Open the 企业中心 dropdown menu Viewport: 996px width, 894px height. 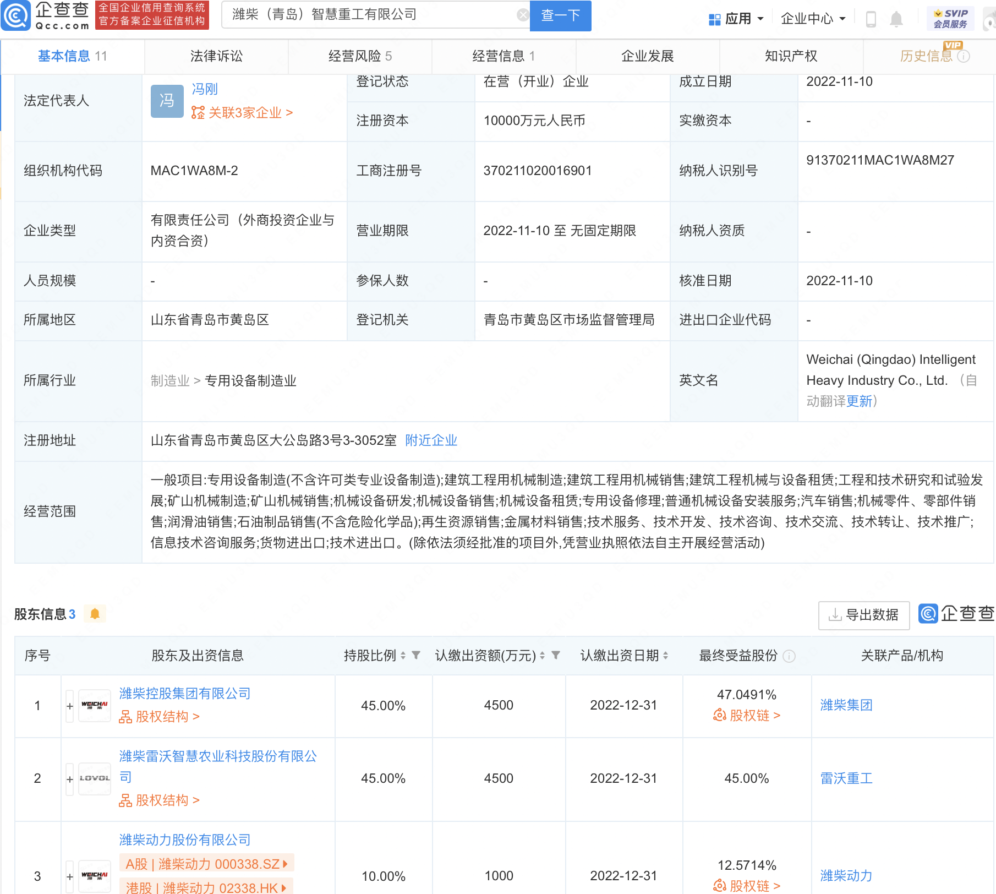point(813,19)
